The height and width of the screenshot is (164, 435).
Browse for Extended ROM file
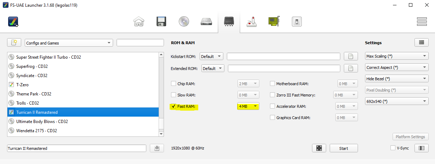(x=351, y=68)
